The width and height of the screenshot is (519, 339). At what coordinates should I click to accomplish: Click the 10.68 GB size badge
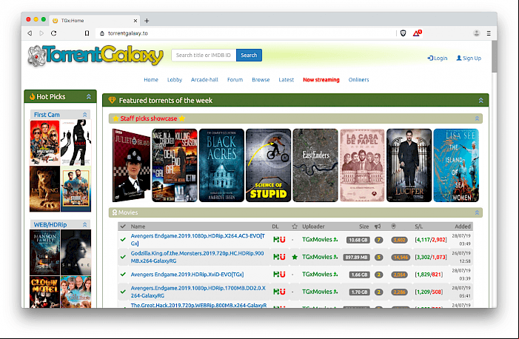(x=358, y=240)
